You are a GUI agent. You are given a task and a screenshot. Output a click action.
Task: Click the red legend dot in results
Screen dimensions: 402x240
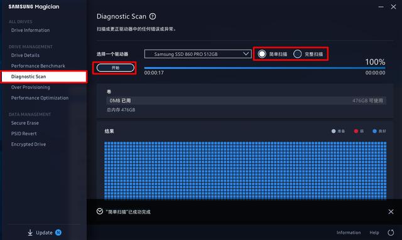coord(356,131)
